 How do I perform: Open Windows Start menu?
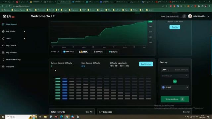(3, 117)
